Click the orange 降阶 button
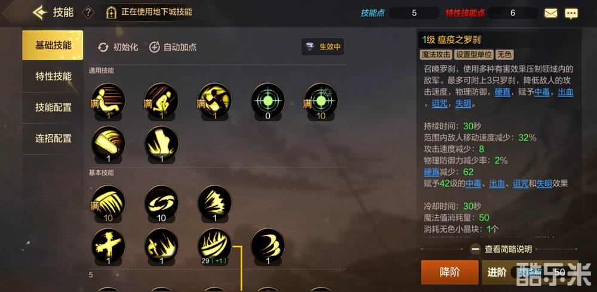597x292 pixels. pyautogui.click(x=450, y=272)
